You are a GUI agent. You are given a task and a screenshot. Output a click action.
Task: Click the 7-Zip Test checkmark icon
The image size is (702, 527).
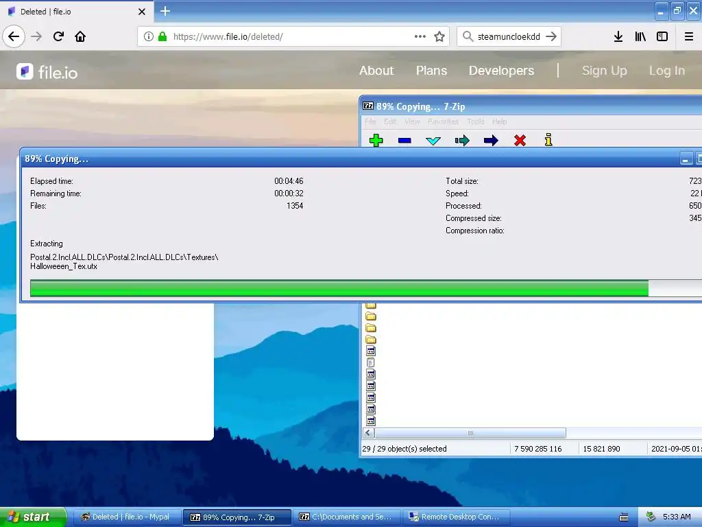[x=433, y=141]
